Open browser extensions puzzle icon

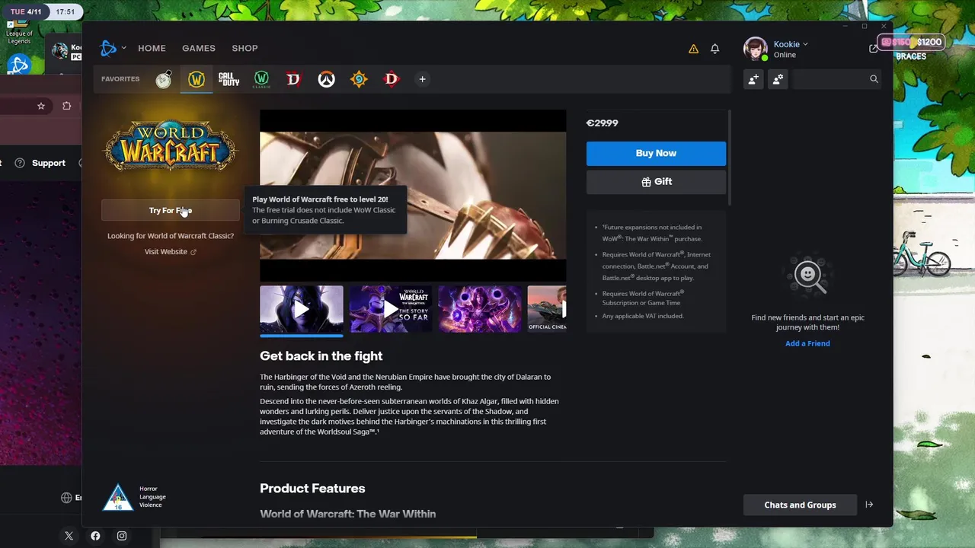point(67,106)
